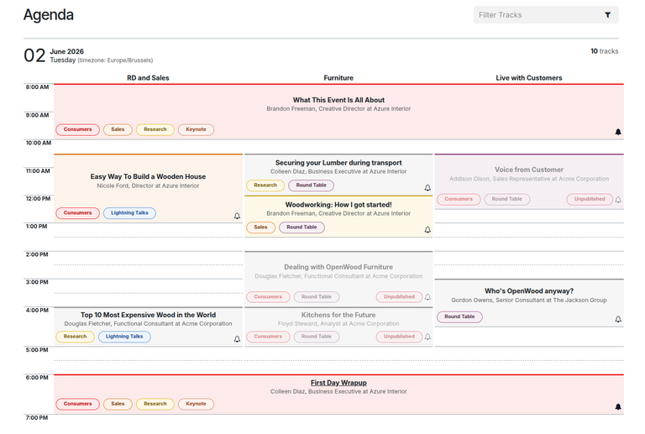
Task: Open Dealing with OpenWood Furniture talk
Action: point(338,267)
